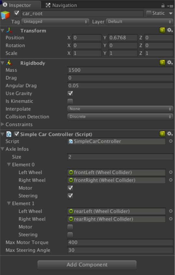This screenshot has height=275, width=175.
Task: Toggle the Use Gravity checkbox
Action: point(70,93)
